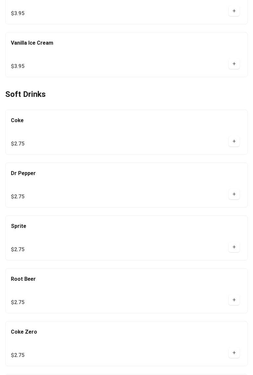Select the $2.75 price under Dr Pepper

click(18, 197)
